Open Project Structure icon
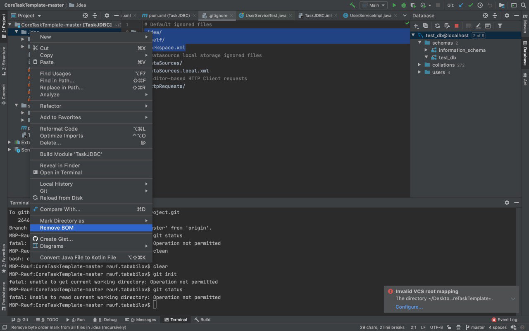 tap(502, 5)
